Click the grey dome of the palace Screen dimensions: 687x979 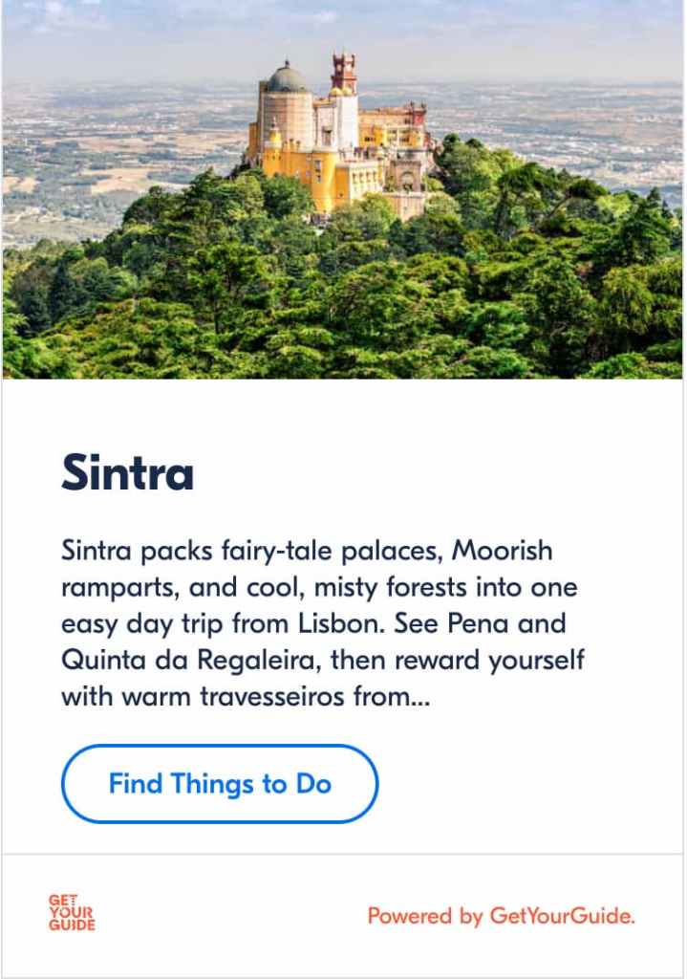click(286, 78)
